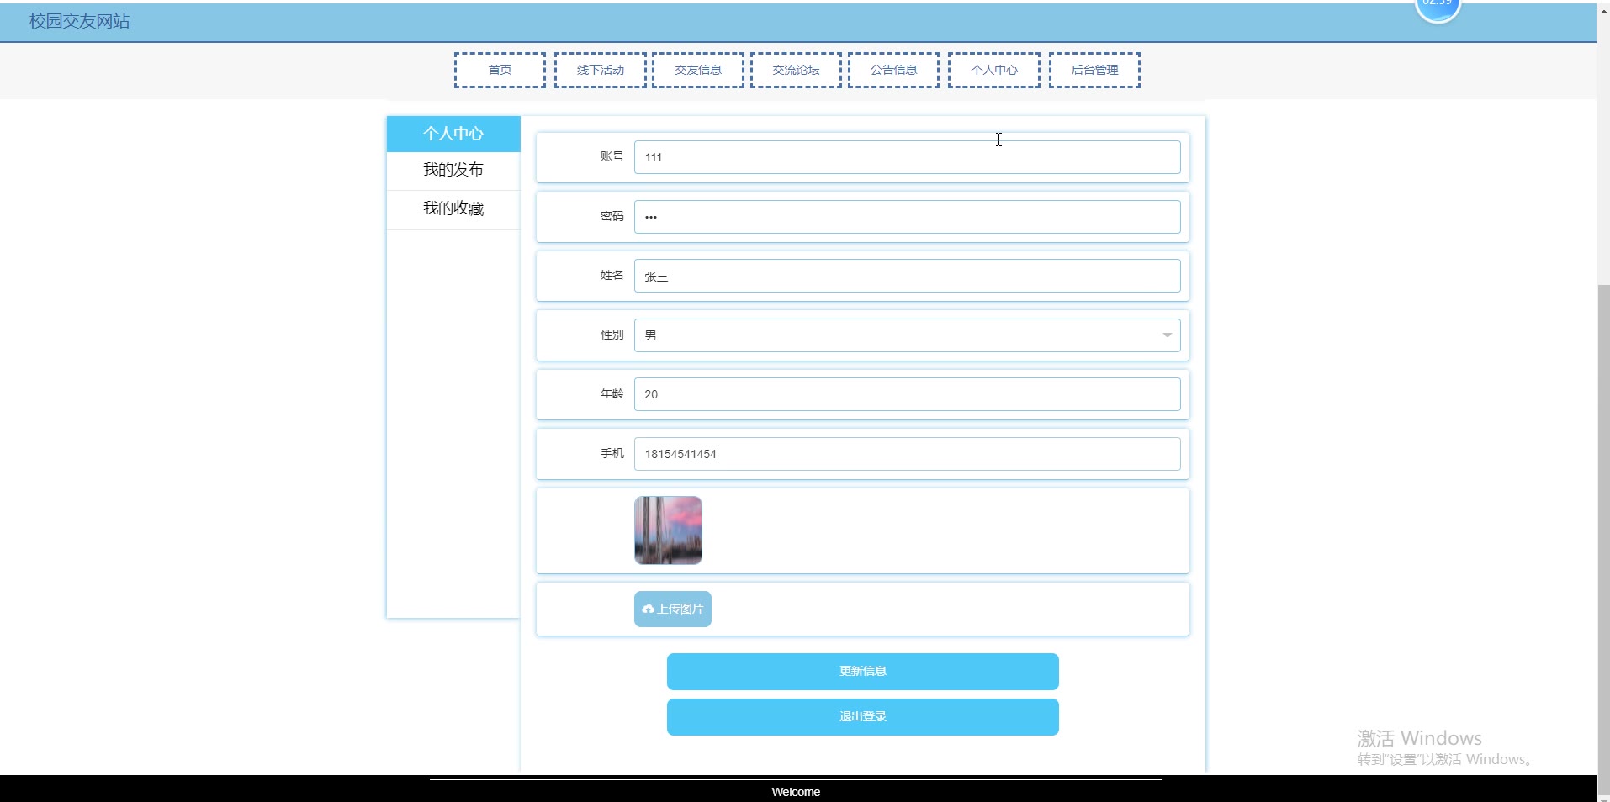Click the 账号 input field
This screenshot has width=1610, height=802.
tap(907, 157)
